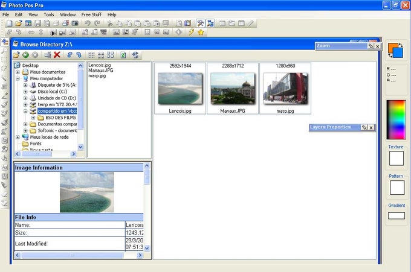
Task: Expand the Disco local (C:) node
Action: (25, 92)
